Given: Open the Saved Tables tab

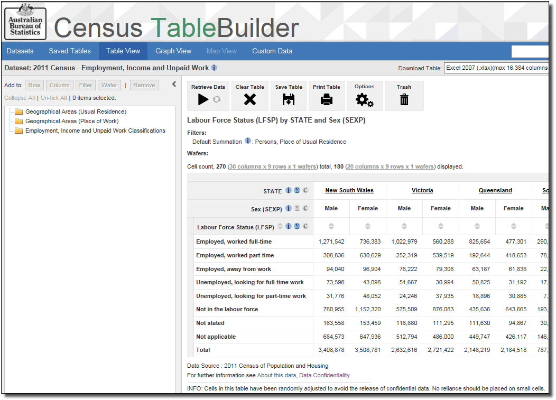Looking at the screenshot, I should [70, 51].
